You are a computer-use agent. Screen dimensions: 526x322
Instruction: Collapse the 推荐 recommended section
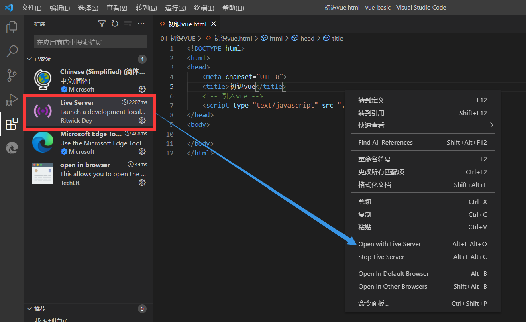click(x=29, y=309)
